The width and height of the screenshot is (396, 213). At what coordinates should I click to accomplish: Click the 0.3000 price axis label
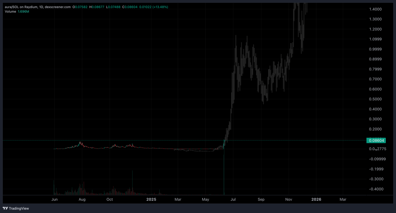(x=376, y=119)
